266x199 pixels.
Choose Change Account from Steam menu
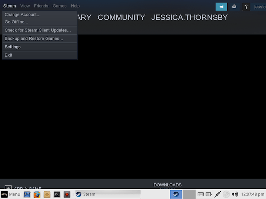(x=40, y=14)
